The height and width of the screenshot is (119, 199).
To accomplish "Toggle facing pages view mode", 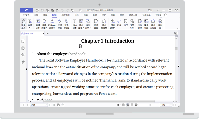I will pyautogui.click(x=132, y=105).
